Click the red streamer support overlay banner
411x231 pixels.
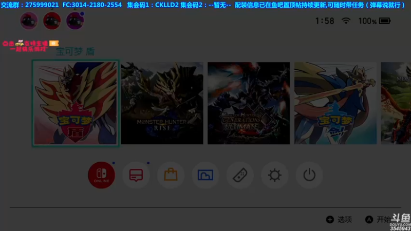point(30,46)
